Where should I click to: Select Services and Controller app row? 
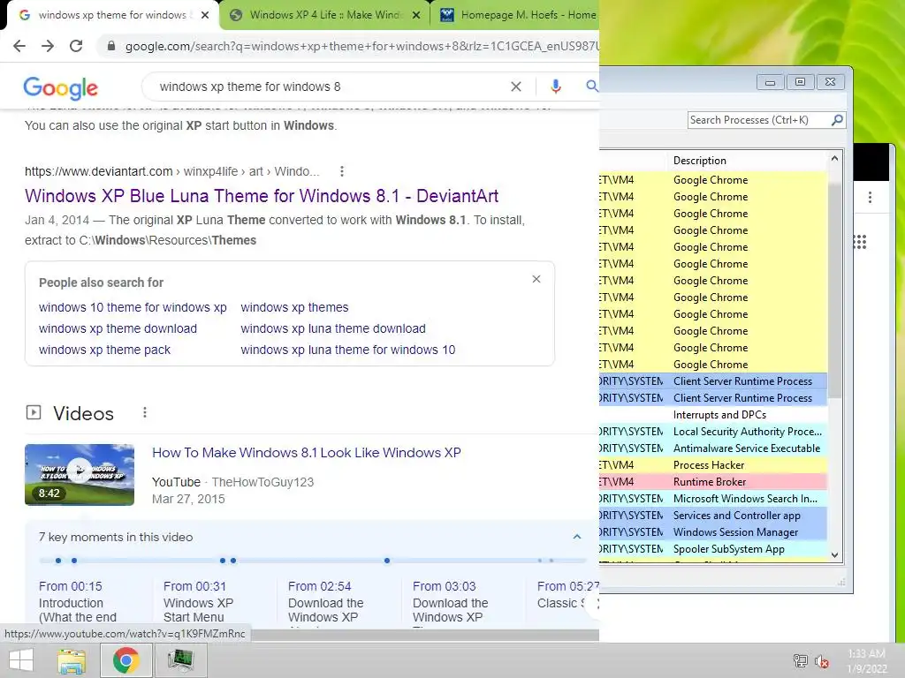pos(713,516)
